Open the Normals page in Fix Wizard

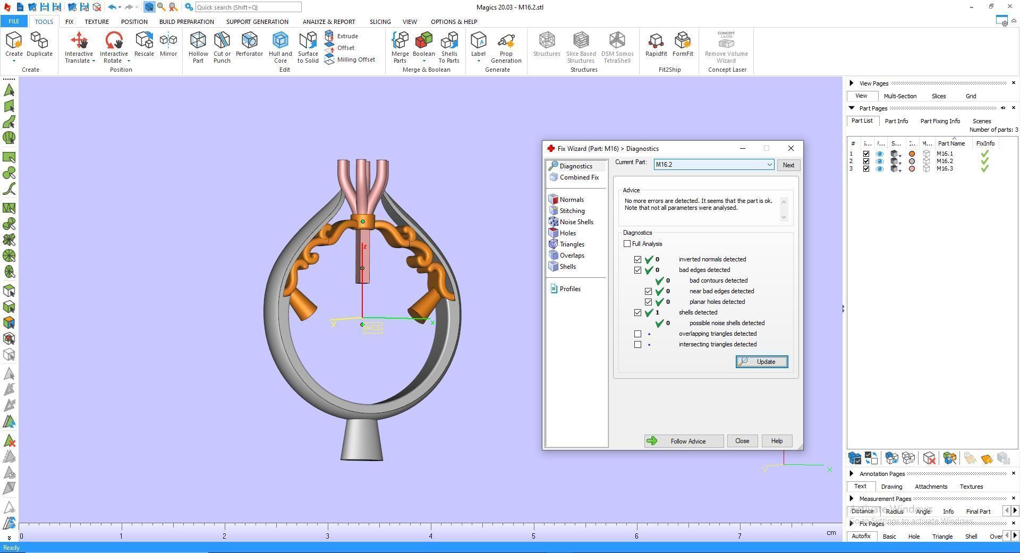(x=572, y=200)
